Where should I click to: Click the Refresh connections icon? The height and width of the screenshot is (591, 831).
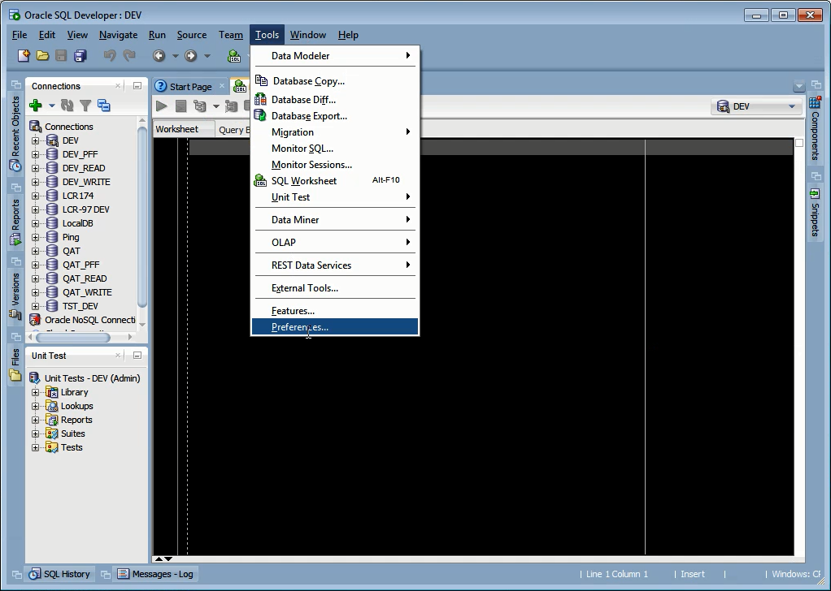(67, 106)
